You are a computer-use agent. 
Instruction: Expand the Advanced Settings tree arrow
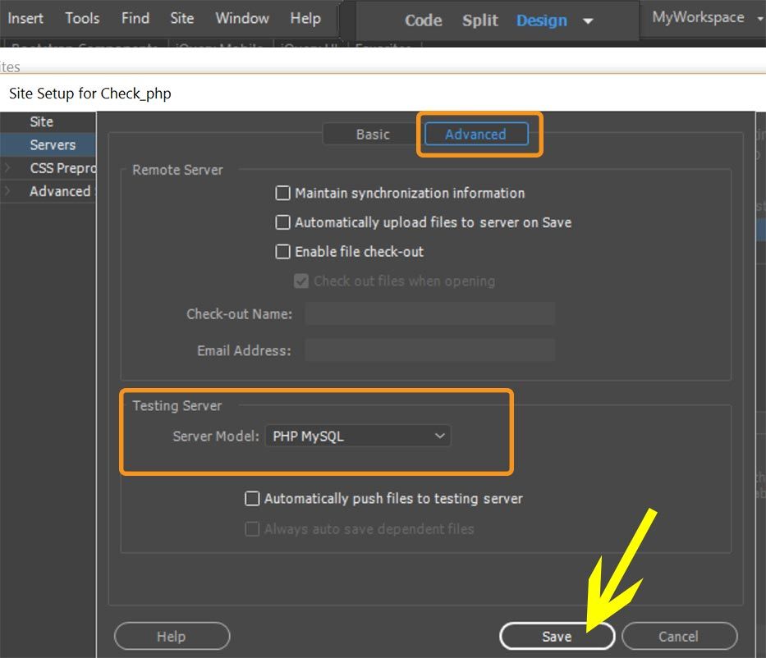tap(8, 191)
